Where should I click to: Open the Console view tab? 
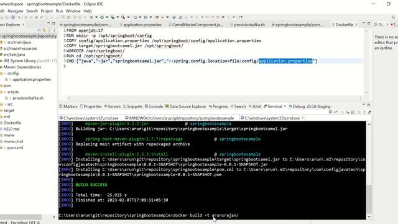tap(154, 106)
